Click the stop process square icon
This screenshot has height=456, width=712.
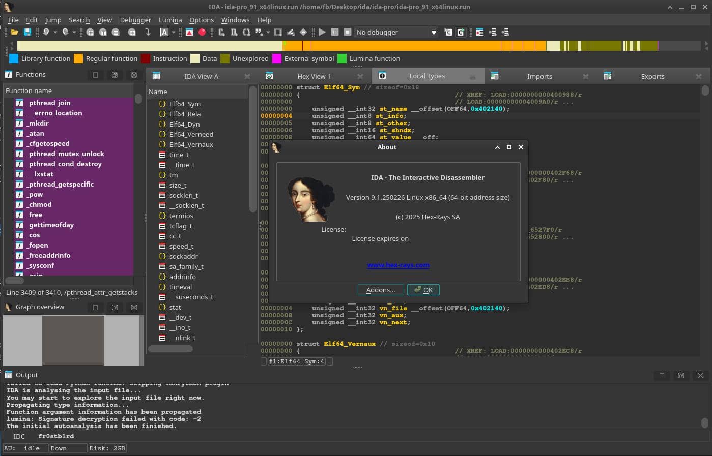coord(348,32)
